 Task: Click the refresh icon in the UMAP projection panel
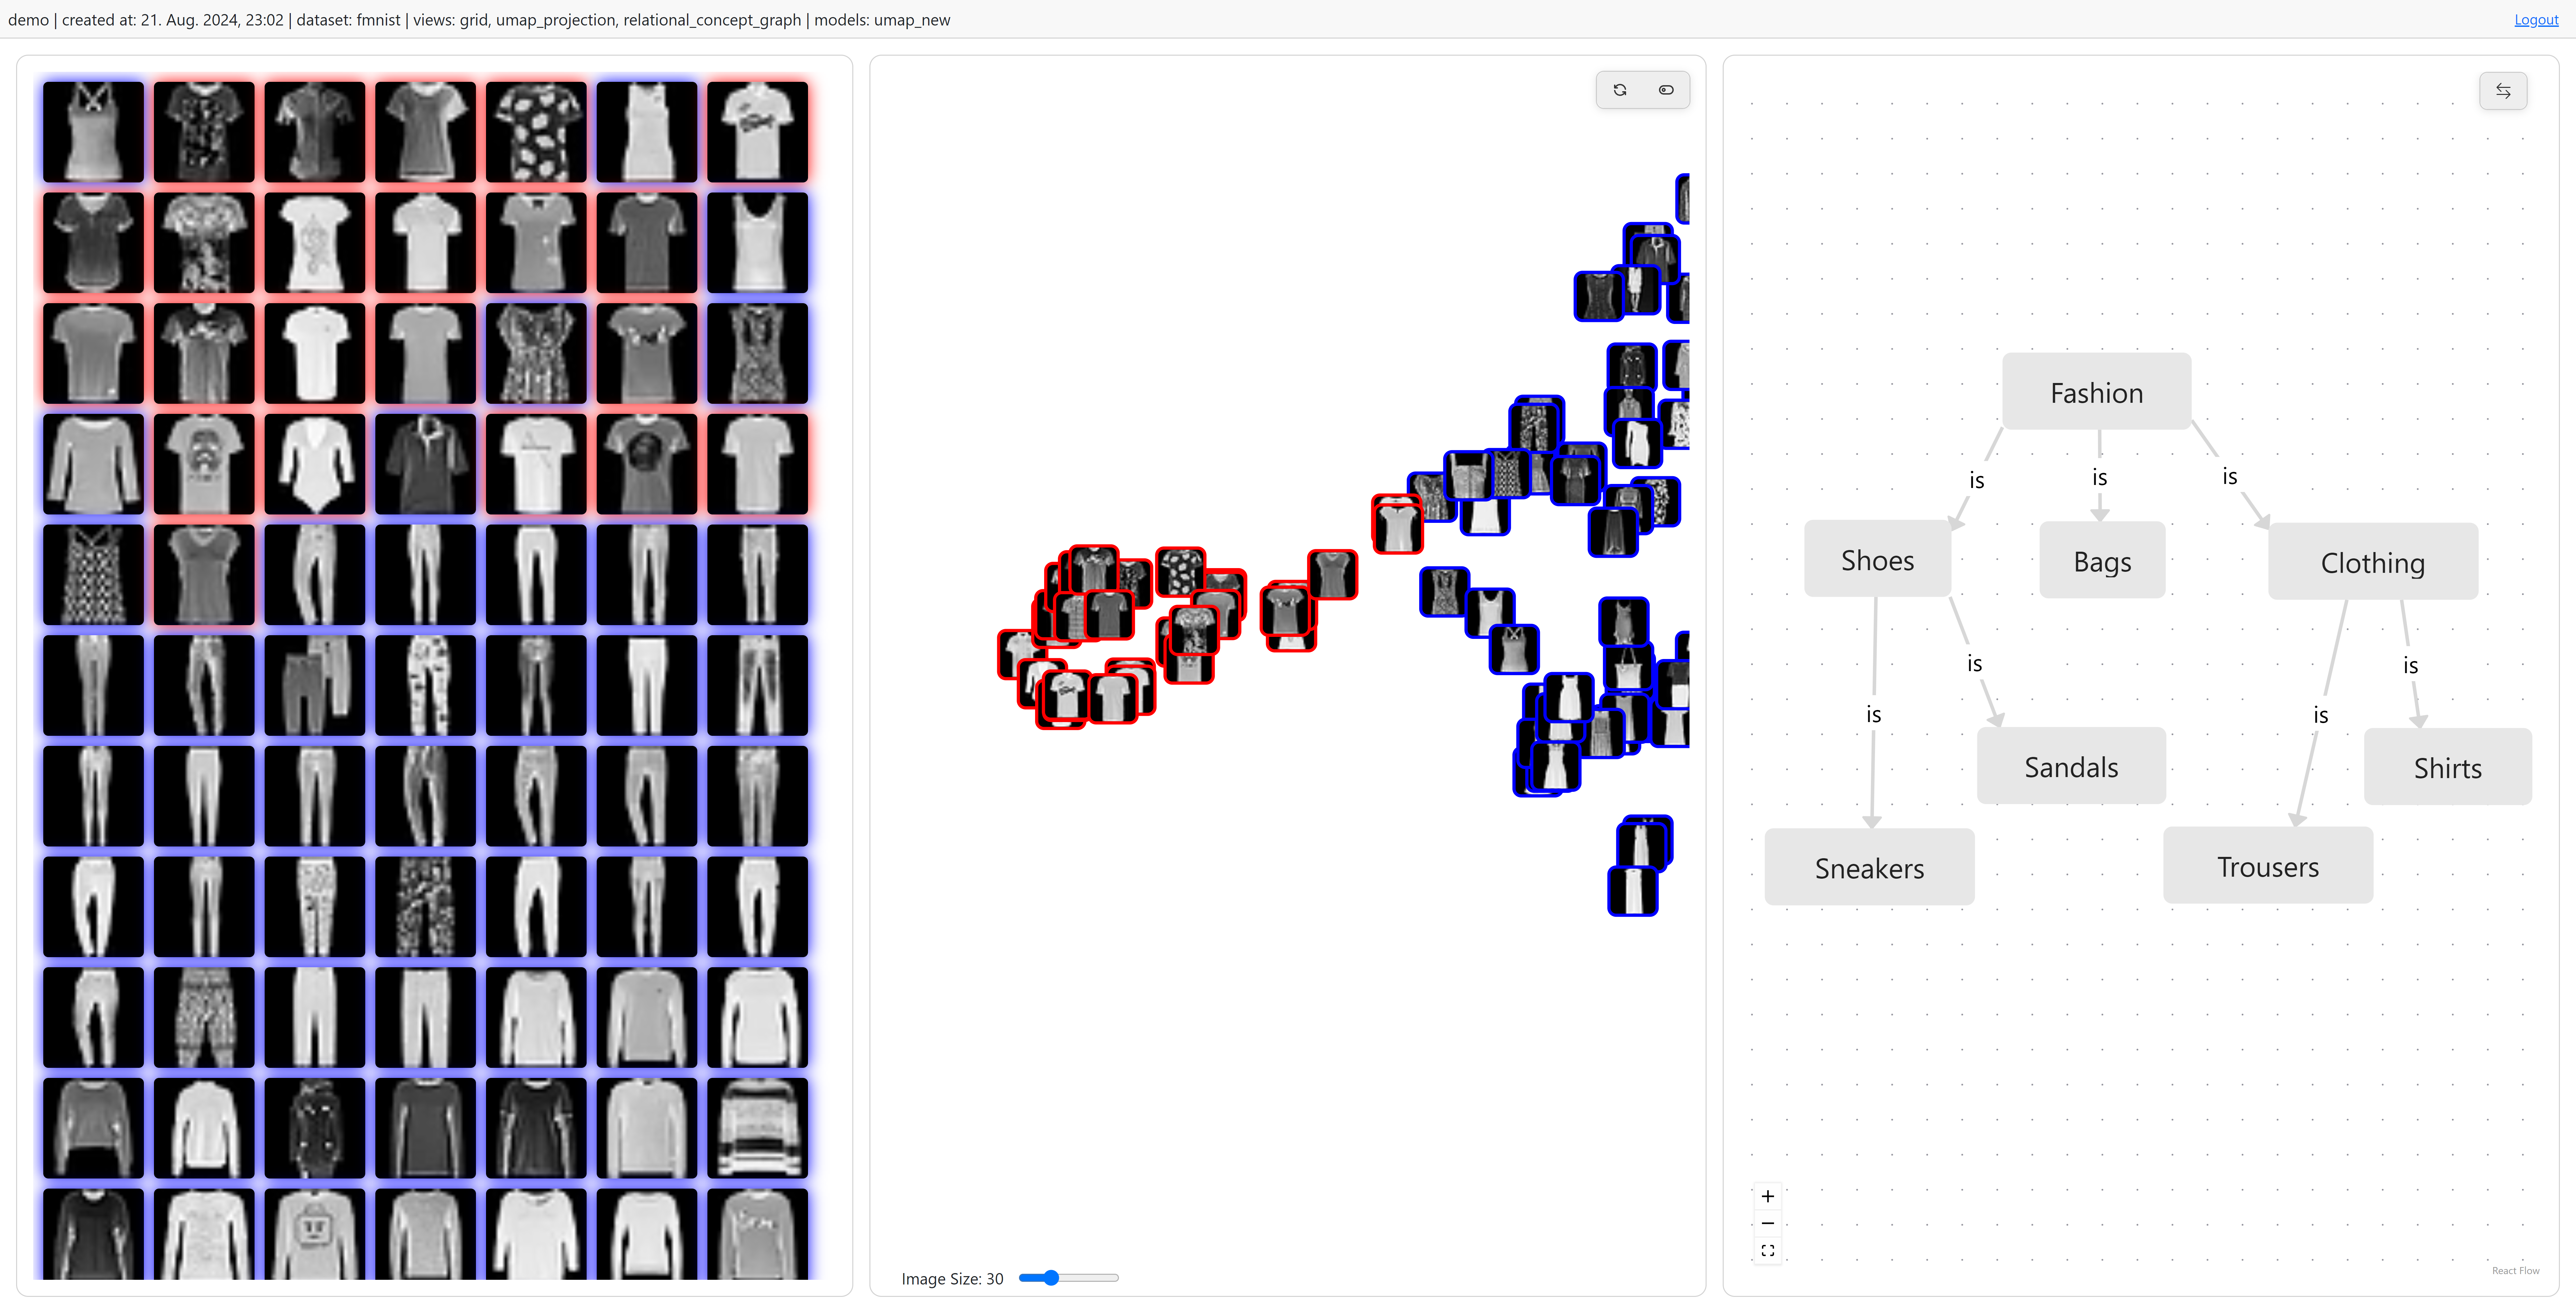click(1620, 90)
